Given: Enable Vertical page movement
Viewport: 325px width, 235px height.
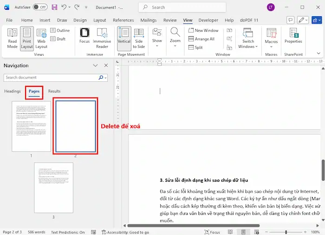Looking at the screenshot, I should pyautogui.click(x=124, y=38).
